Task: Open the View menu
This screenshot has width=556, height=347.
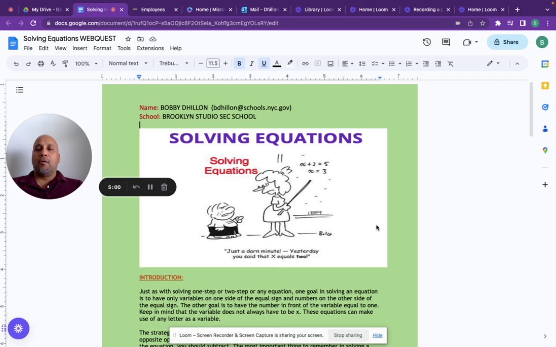Action: point(60,48)
